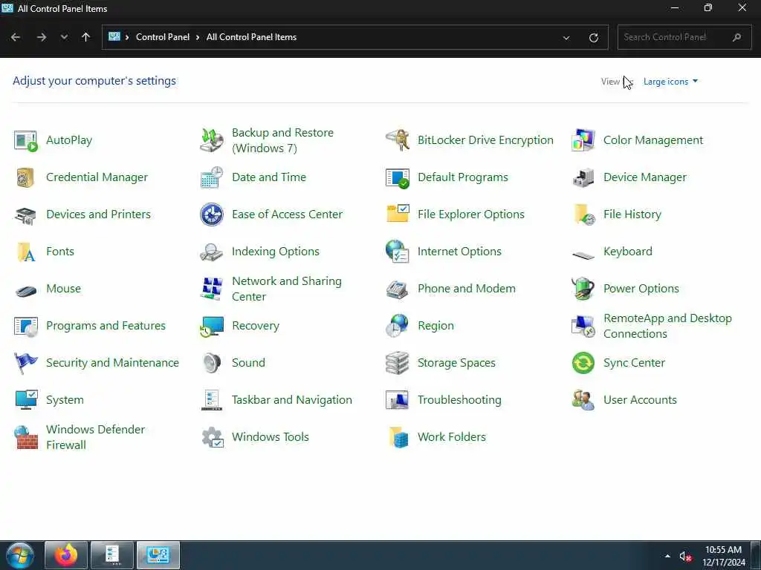Expand chevron after Control Panel breadcrumb

198,37
